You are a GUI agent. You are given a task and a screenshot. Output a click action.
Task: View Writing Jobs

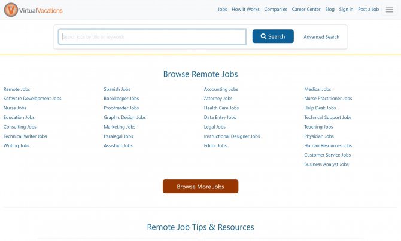coord(16,146)
